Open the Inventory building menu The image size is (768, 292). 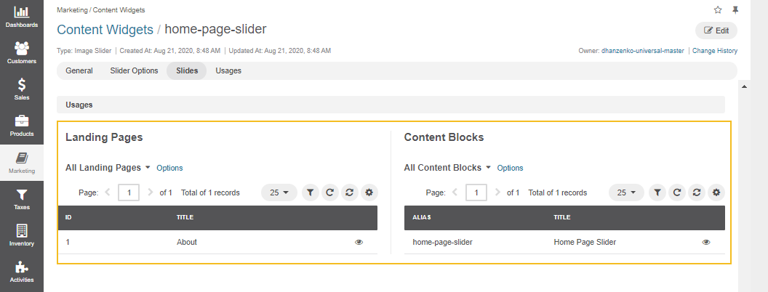coord(22,235)
